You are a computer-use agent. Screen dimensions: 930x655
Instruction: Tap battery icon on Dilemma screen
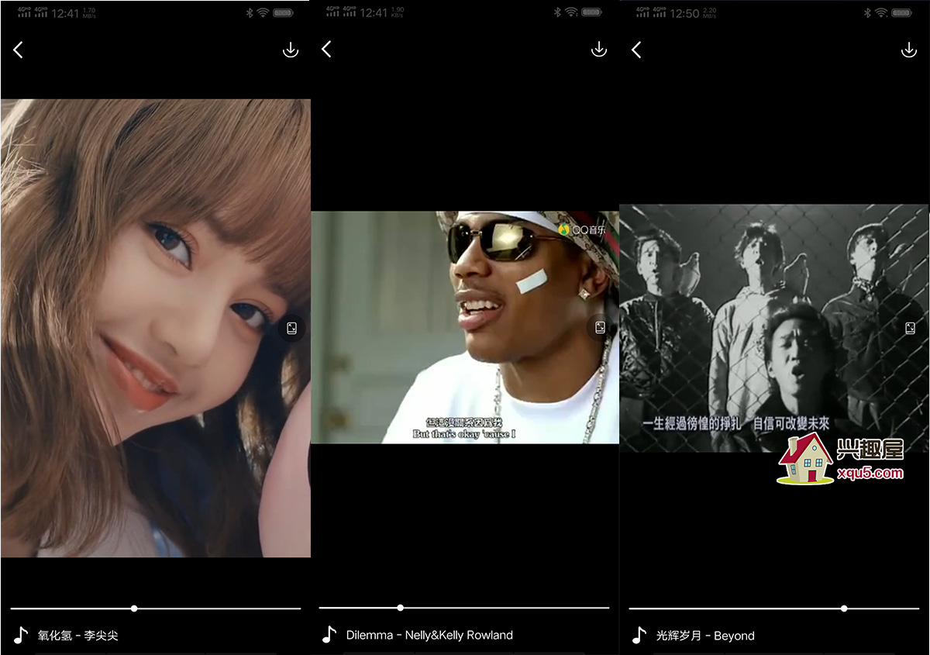point(592,12)
